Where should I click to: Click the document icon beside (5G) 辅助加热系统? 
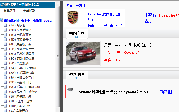(5, 58)
